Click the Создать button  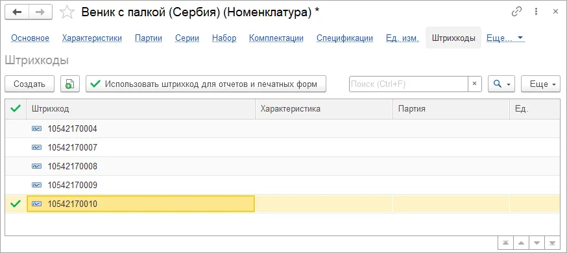(x=30, y=84)
